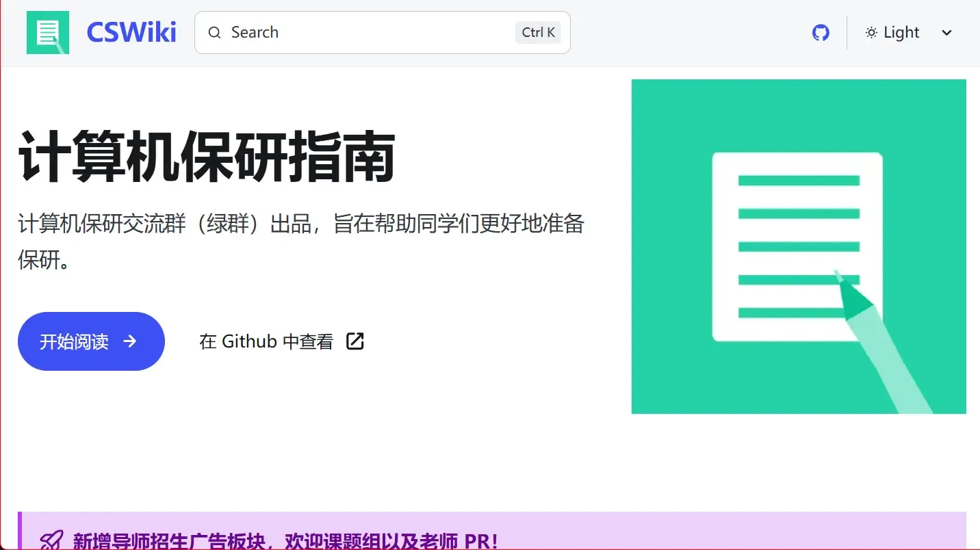Click the 计算机保研指南 main heading
The image size is (980, 550).
tap(207, 157)
